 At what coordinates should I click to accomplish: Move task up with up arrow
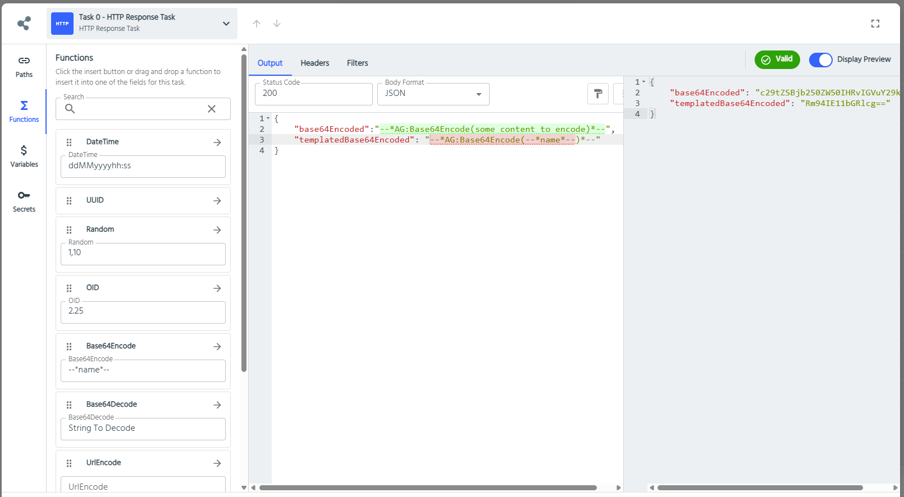[257, 24]
